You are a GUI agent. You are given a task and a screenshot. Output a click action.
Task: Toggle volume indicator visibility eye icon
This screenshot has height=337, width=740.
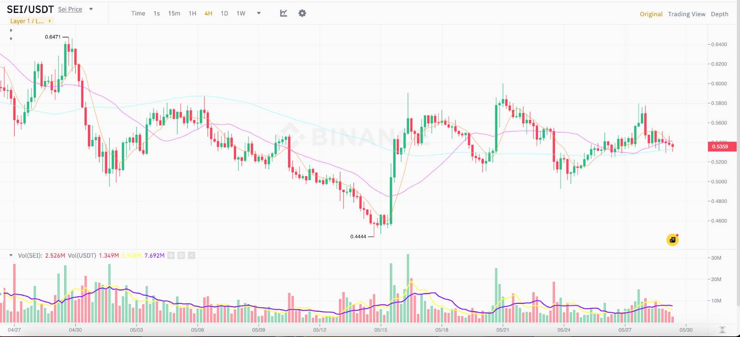click(x=171, y=255)
